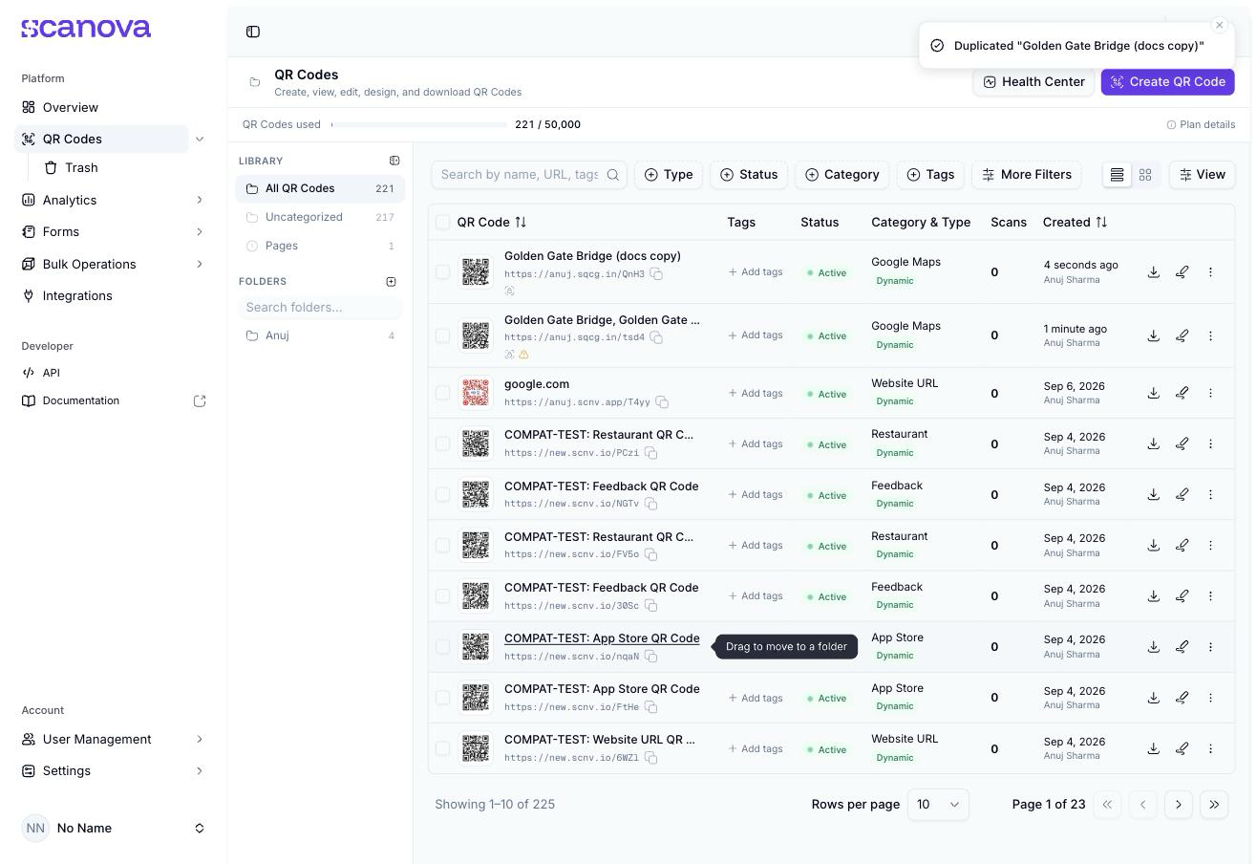The width and height of the screenshot is (1257, 864).
Task: Expand the Analytics menu
Action: point(200,200)
